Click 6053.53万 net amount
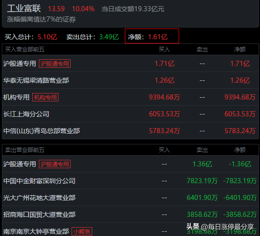 pos(240,114)
